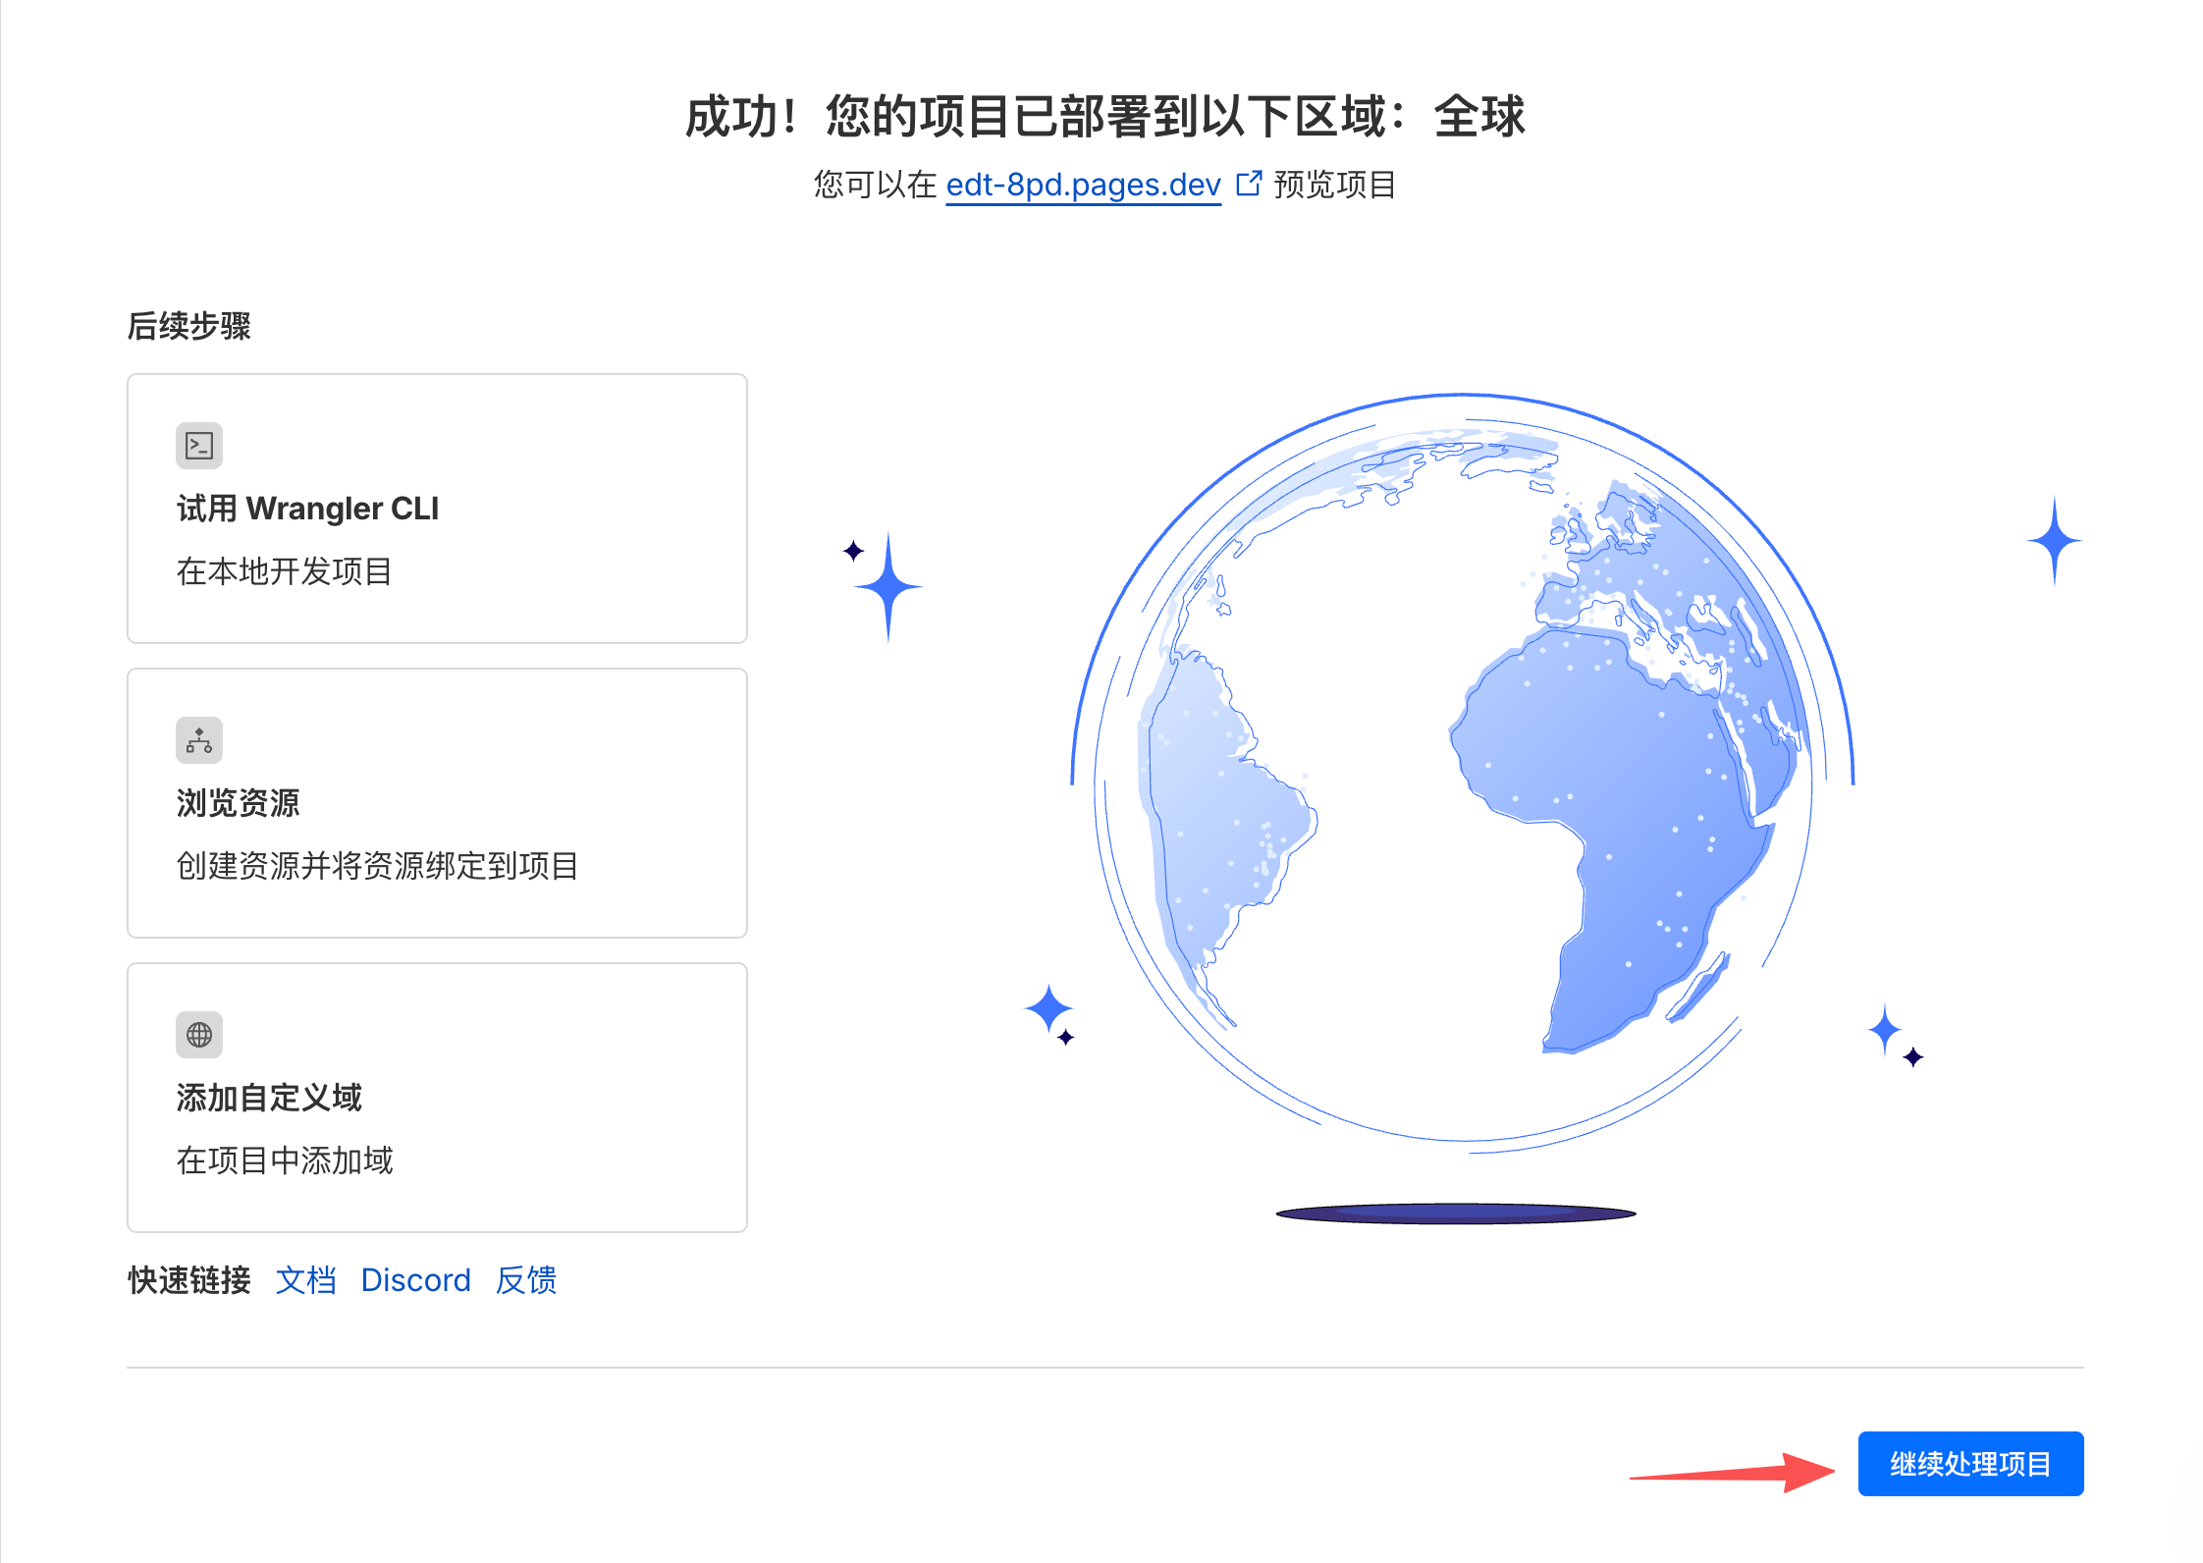This screenshot has height=1563, width=2203.
Task: Click the terminal icon for Wrangler CLI
Action: coord(199,446)
